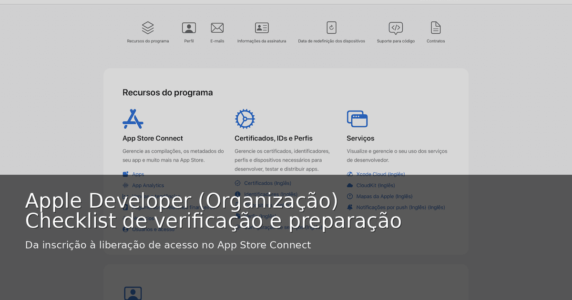Click the Certificados, IDs e Perfis gear icon
The width and height of the screenshot is (572, 300).
(x=245, y=119)
